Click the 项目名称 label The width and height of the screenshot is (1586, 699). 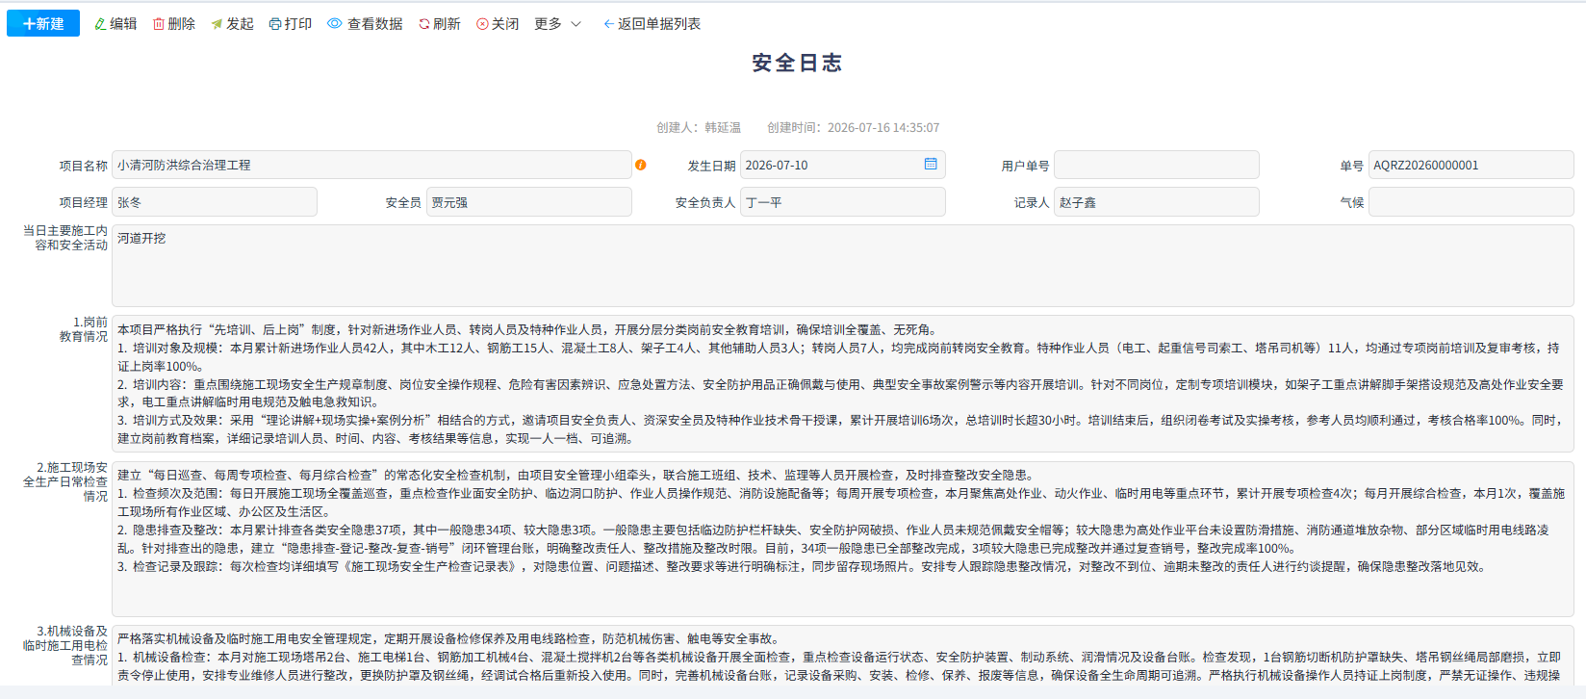[x=84, y=166]
